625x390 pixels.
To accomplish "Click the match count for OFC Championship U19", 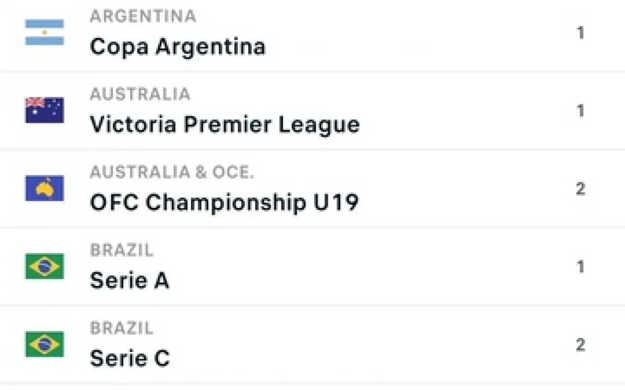I will tap(580, 189).
